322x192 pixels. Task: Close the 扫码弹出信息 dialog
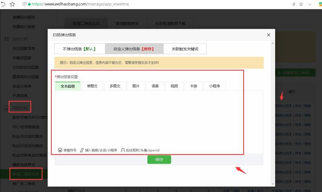coord(268,35)
